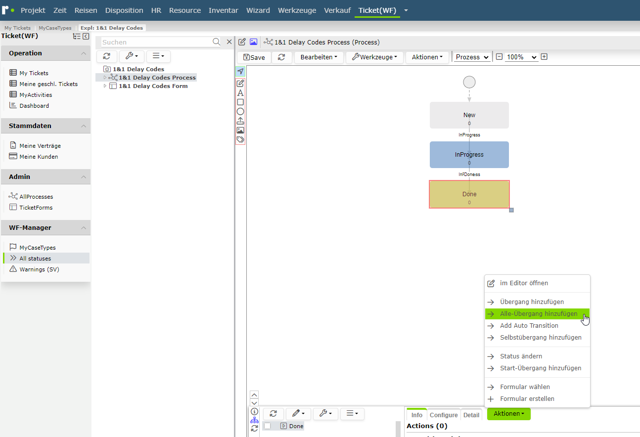
Task: Click the zoom-in plus icon
Action: [544, 57]
